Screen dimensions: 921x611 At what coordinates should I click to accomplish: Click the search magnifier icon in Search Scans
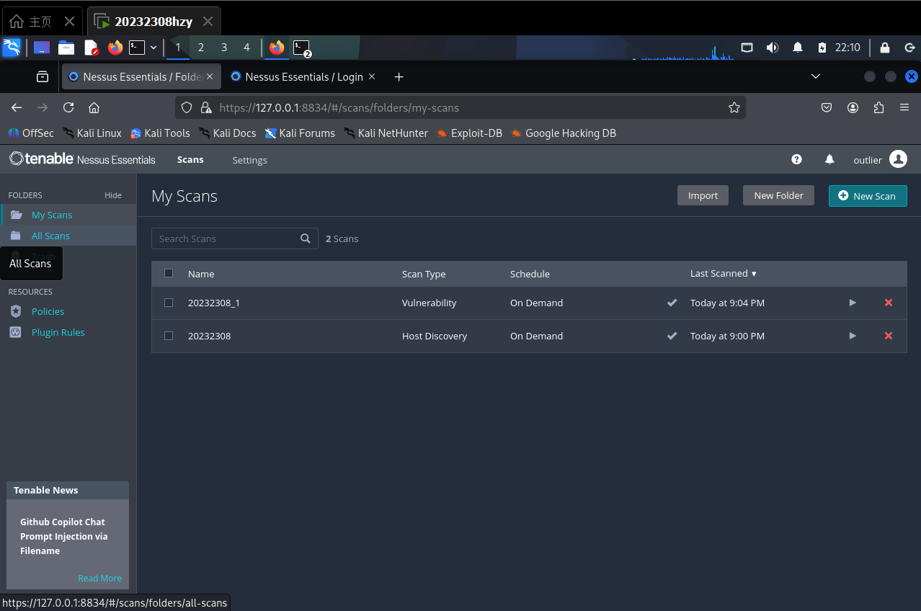click(306, 238)
